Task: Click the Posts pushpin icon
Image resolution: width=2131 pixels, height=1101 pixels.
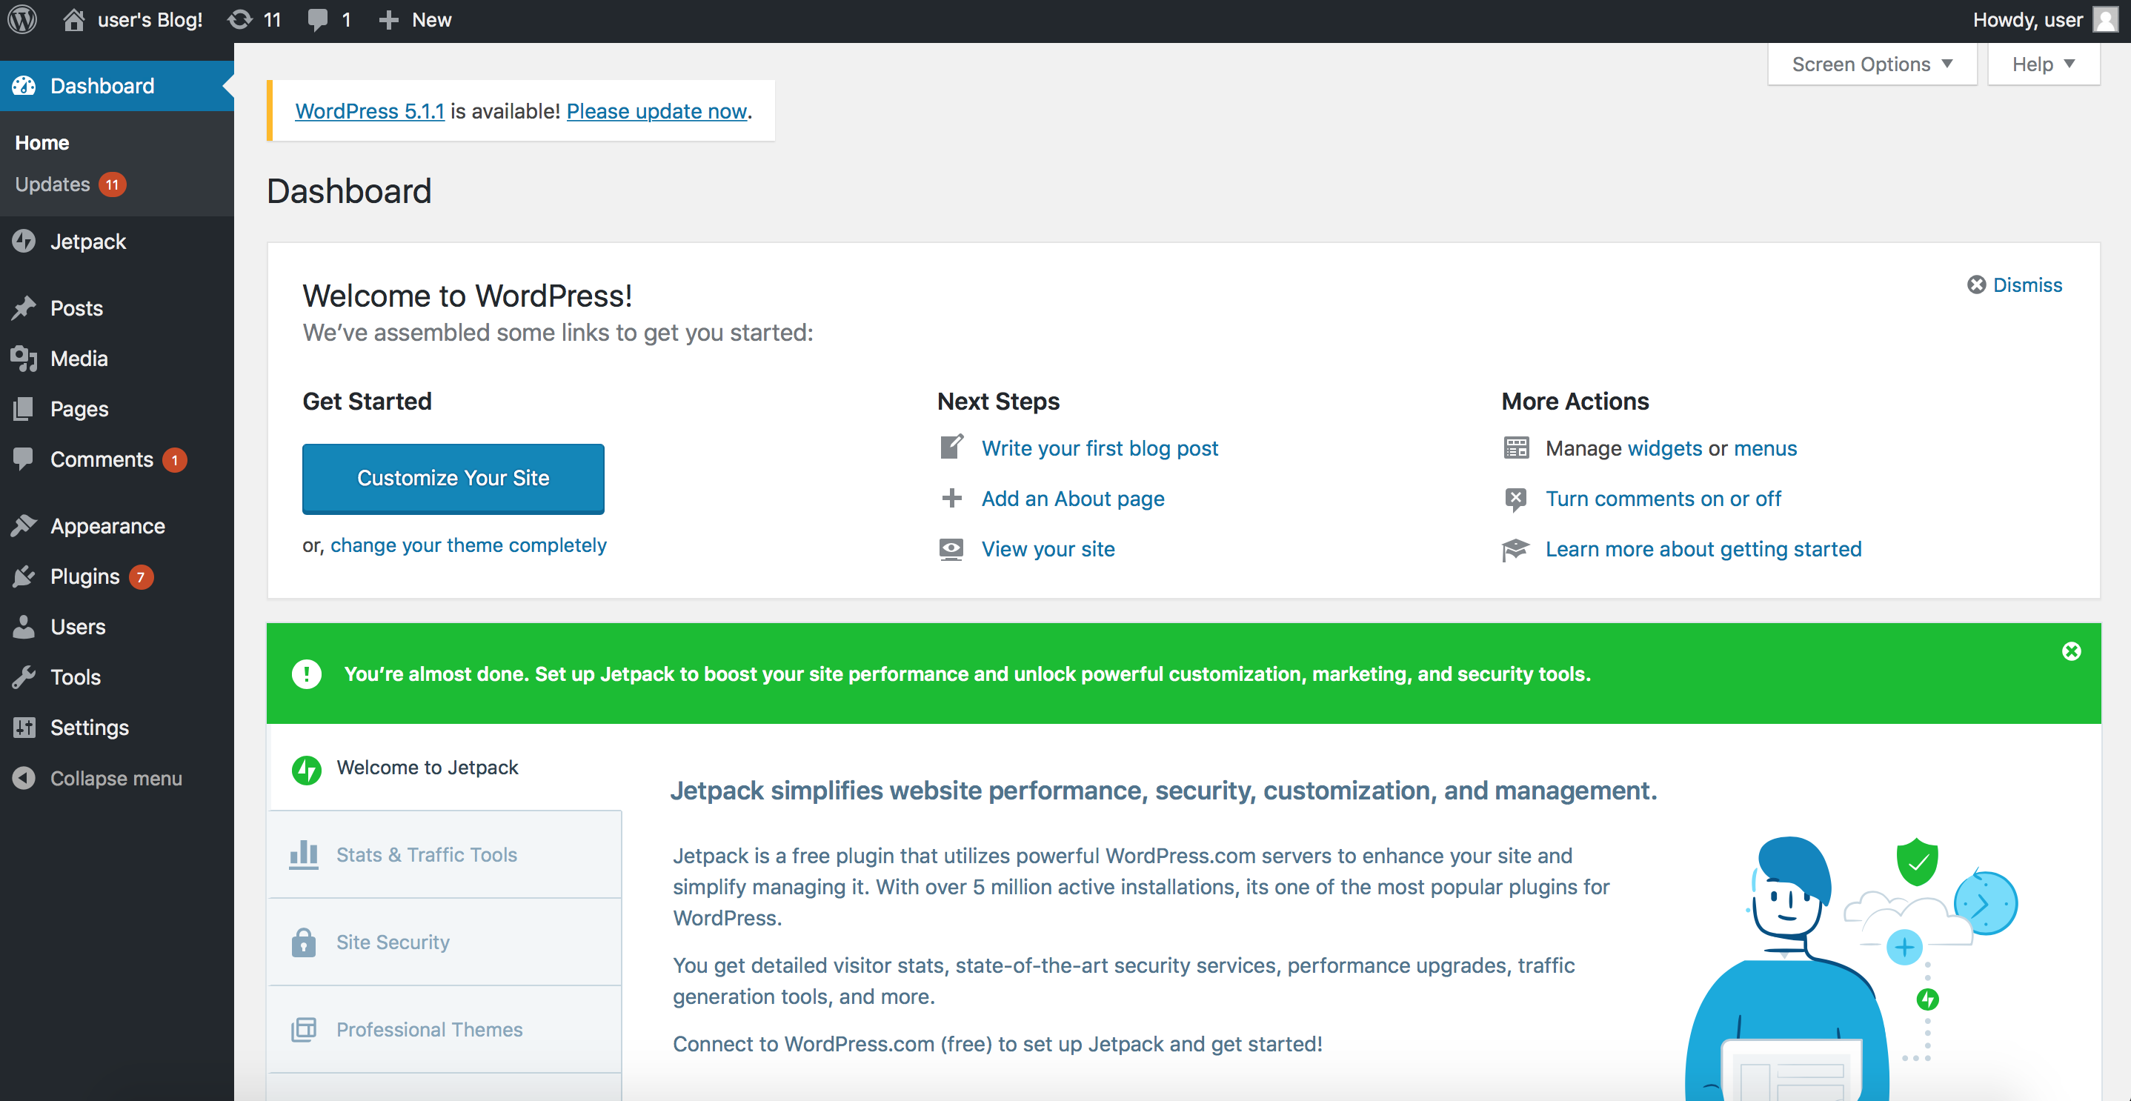Action: (24, 307)
